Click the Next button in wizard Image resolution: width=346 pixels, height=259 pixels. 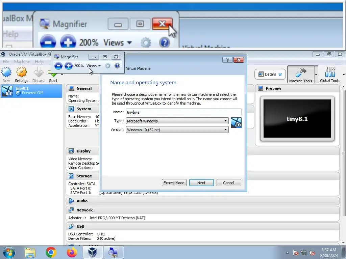click(x=201, y=183)
